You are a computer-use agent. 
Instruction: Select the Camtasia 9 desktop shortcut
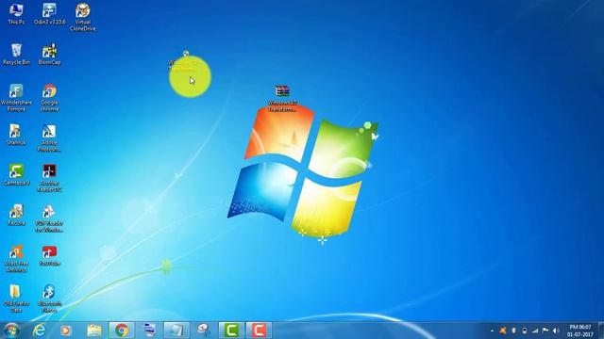(16, 175)
